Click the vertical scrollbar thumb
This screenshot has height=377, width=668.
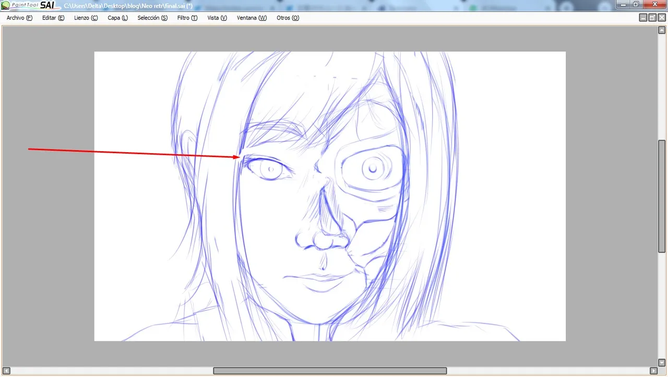661,197
